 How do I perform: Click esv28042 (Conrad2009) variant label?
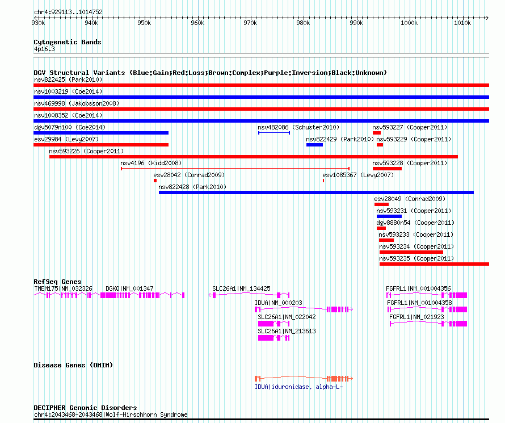point(189,175)
